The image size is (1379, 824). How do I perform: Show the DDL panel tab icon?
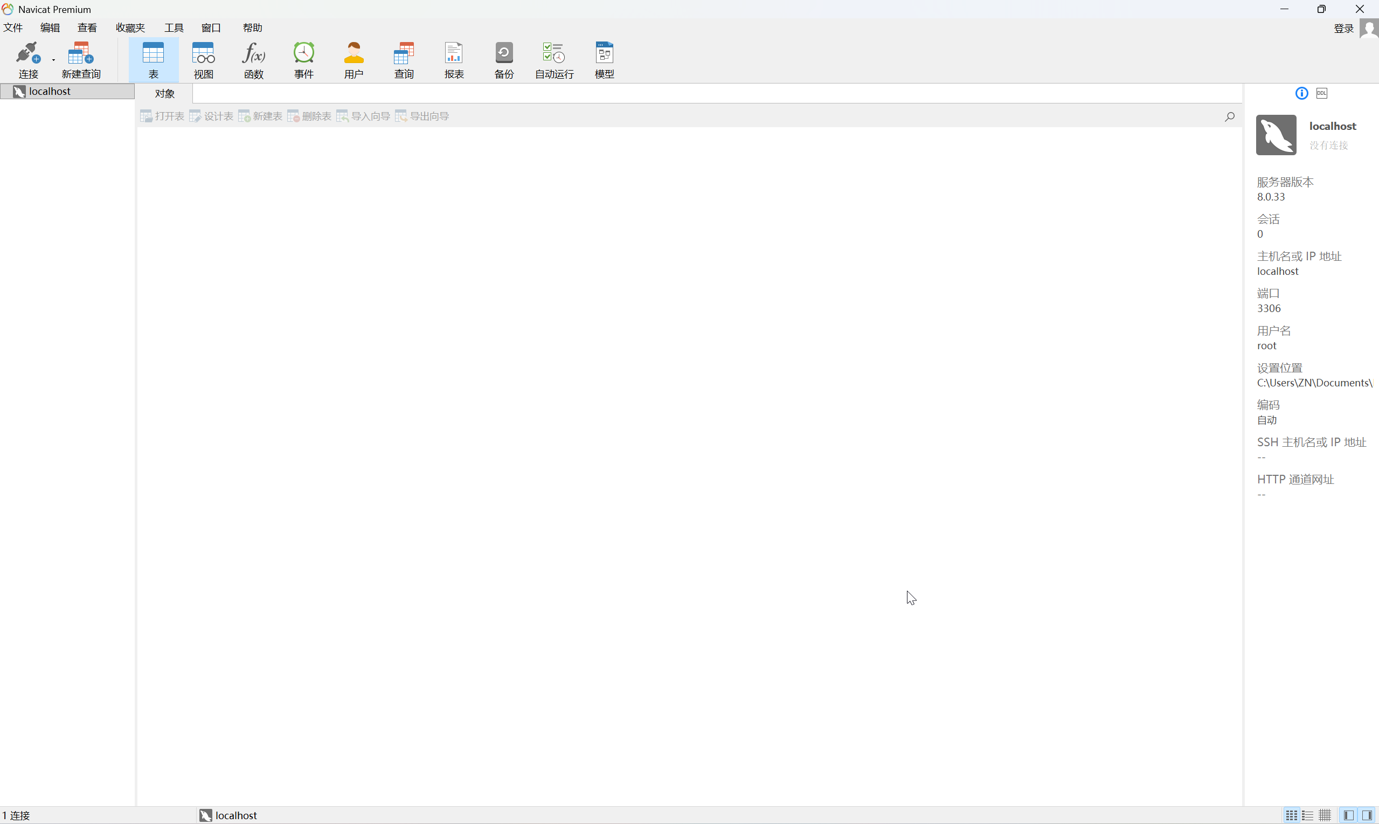[x=1322, y=93]
